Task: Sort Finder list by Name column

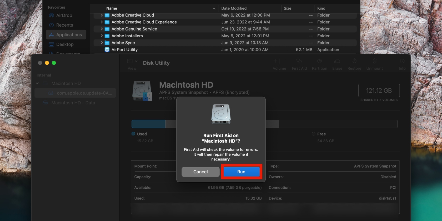Action: coord(112,8)
